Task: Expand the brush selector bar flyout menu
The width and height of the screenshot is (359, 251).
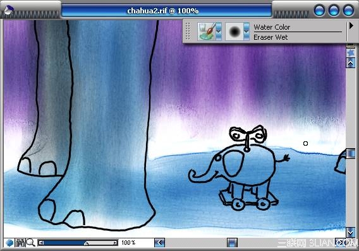Action: pos(351,26)
